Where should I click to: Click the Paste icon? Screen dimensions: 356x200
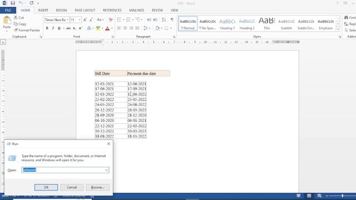[7, 21]
